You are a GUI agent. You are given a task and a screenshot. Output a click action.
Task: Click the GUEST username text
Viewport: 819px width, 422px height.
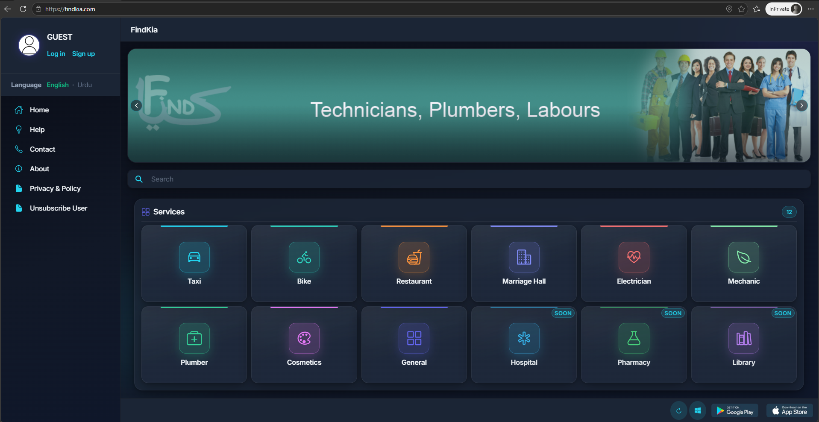point(59,37)
